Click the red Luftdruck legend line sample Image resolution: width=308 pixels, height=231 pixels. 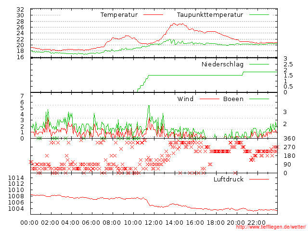[259, 179]
